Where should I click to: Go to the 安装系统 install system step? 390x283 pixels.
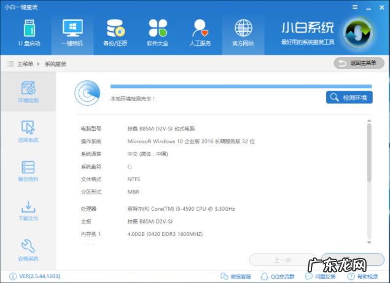(x=28, y=250)
